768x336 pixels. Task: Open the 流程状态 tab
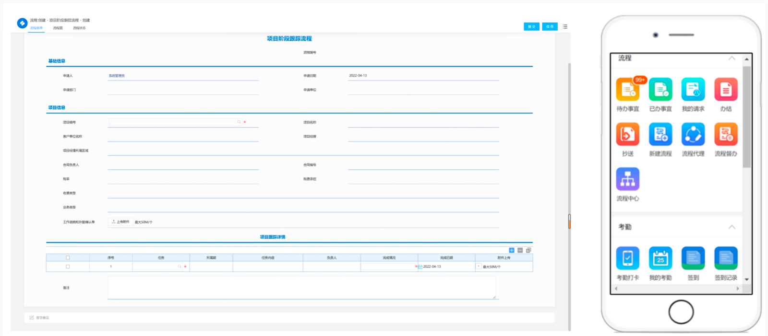(79, 28)
